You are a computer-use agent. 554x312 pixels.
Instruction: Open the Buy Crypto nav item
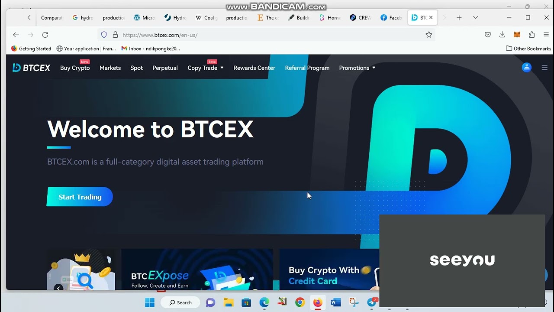pyautogui.click(x=75, y=68)
